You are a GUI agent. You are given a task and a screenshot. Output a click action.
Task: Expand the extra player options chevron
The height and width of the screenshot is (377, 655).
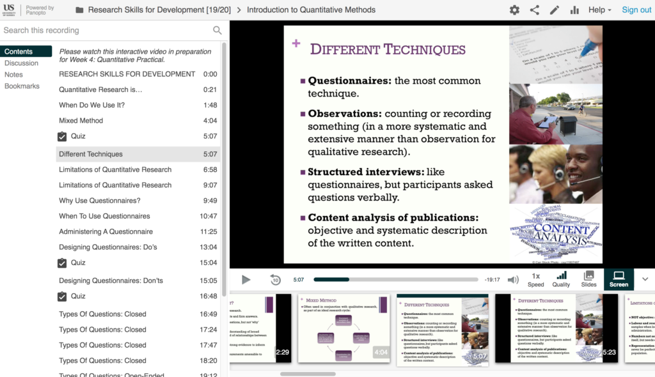tap(645, 279)
